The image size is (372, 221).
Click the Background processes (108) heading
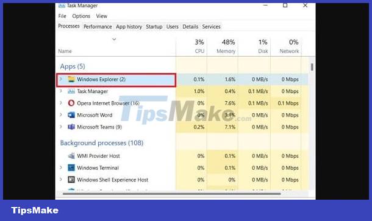[x=102, y=143]
